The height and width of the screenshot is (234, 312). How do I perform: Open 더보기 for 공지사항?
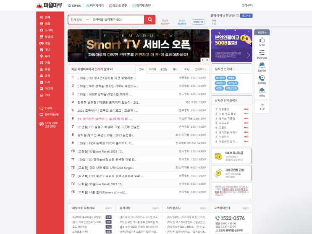coord(156,208)
